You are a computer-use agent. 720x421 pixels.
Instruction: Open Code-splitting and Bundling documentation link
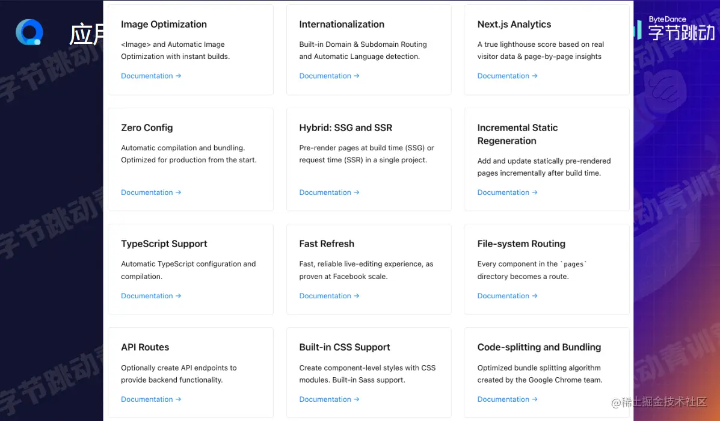[x=507, y=399]
